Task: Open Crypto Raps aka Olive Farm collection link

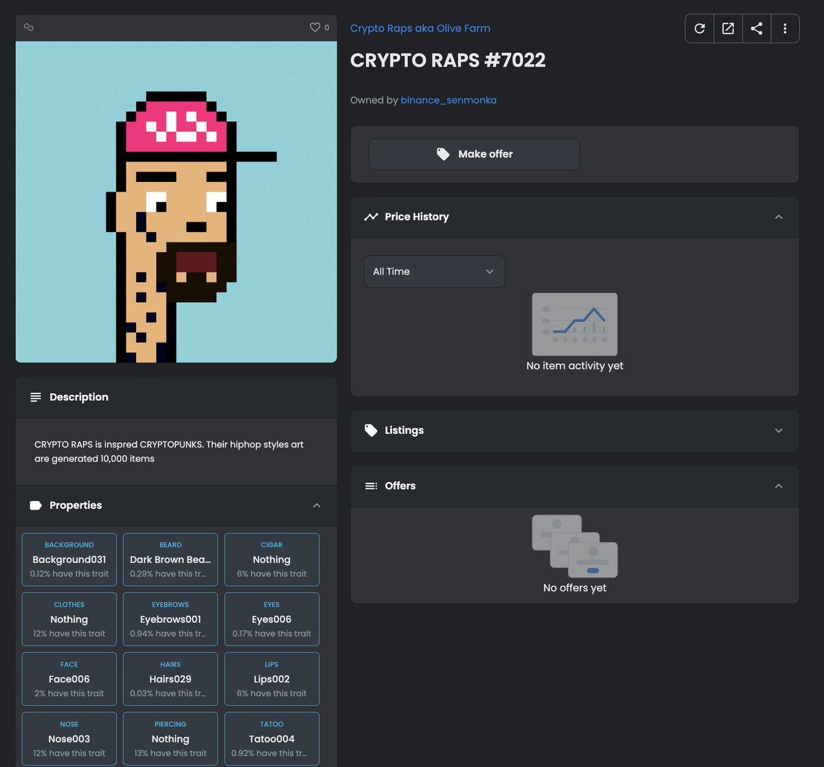Action: click(420, 28)
